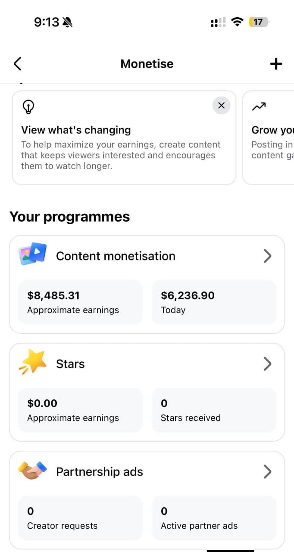The width and height of the screenshot is (294, 552).
Task: Open the Active partner ads tile
Action: coord(214,518)
